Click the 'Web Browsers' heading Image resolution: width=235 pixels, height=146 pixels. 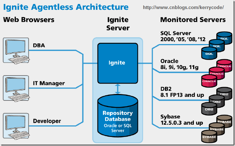point(29,20)
